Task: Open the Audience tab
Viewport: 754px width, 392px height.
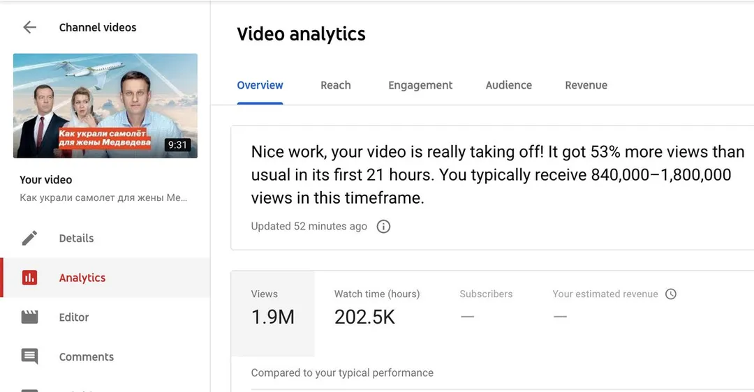Action: tap(509, 86)
